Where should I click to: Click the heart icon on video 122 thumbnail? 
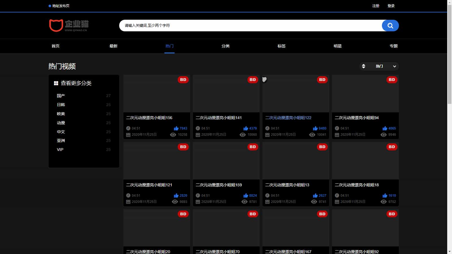(x=264, y=80)
